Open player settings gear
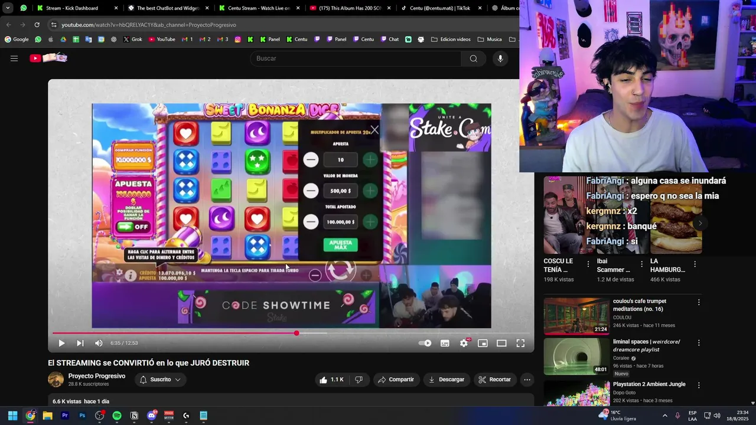The image size is (756, 425). [x=464, y=343]
